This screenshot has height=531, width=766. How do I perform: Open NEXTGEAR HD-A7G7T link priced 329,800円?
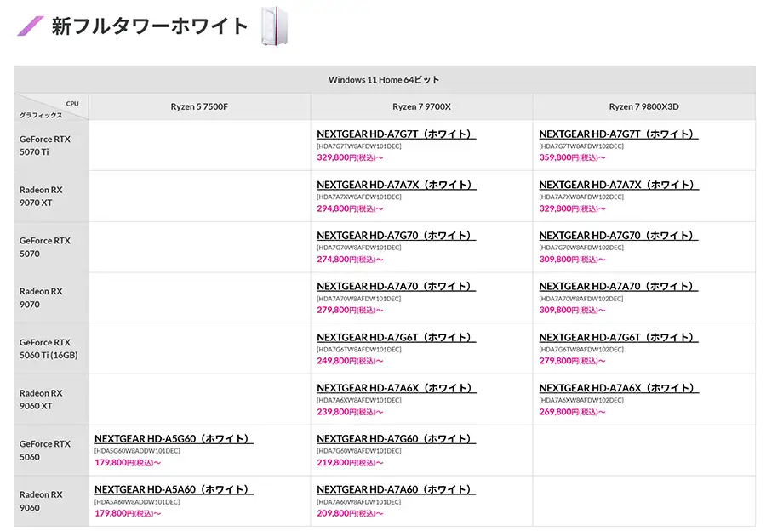click(x=396, y=134)
